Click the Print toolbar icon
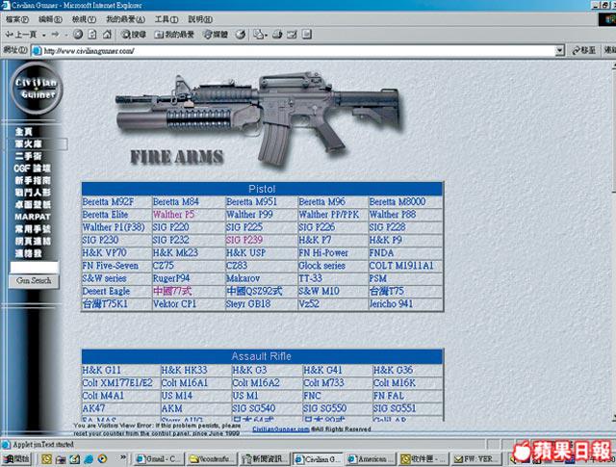This screenshot has height=467, width=616. [x=277, y=35]
